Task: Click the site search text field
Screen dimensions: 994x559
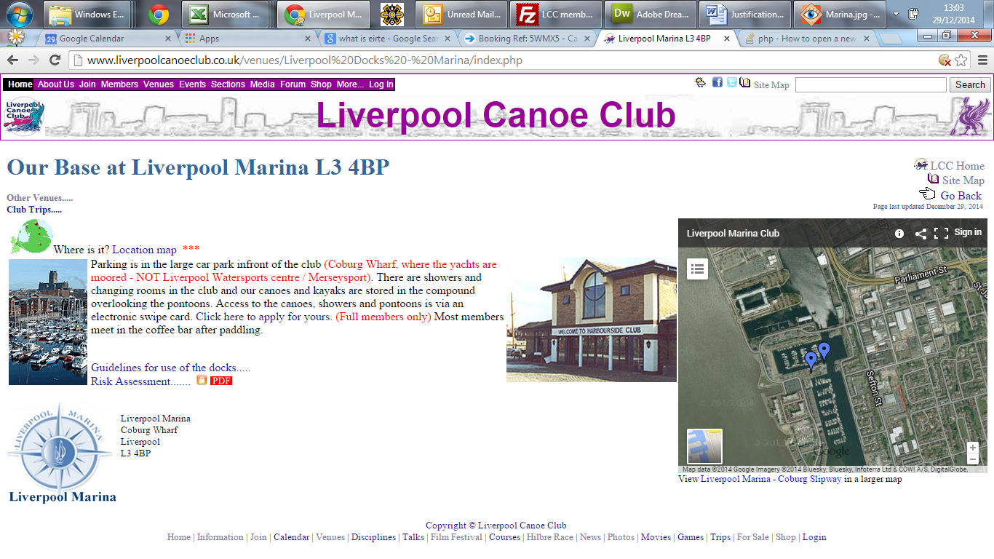Action: [x=870, y=84]
